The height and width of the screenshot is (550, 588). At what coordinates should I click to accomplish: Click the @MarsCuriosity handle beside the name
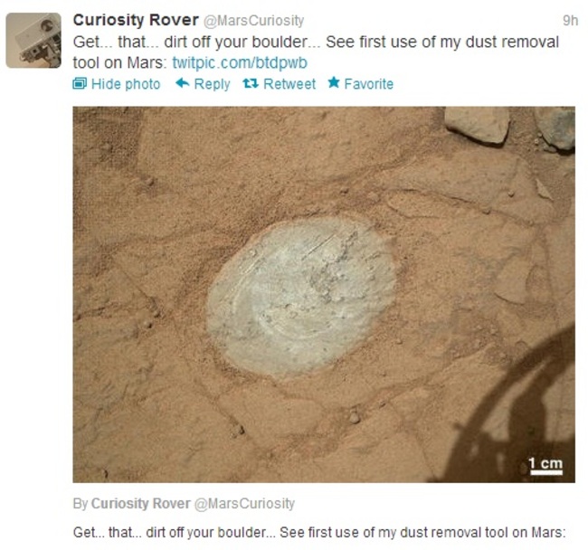(x=253, y=21)
